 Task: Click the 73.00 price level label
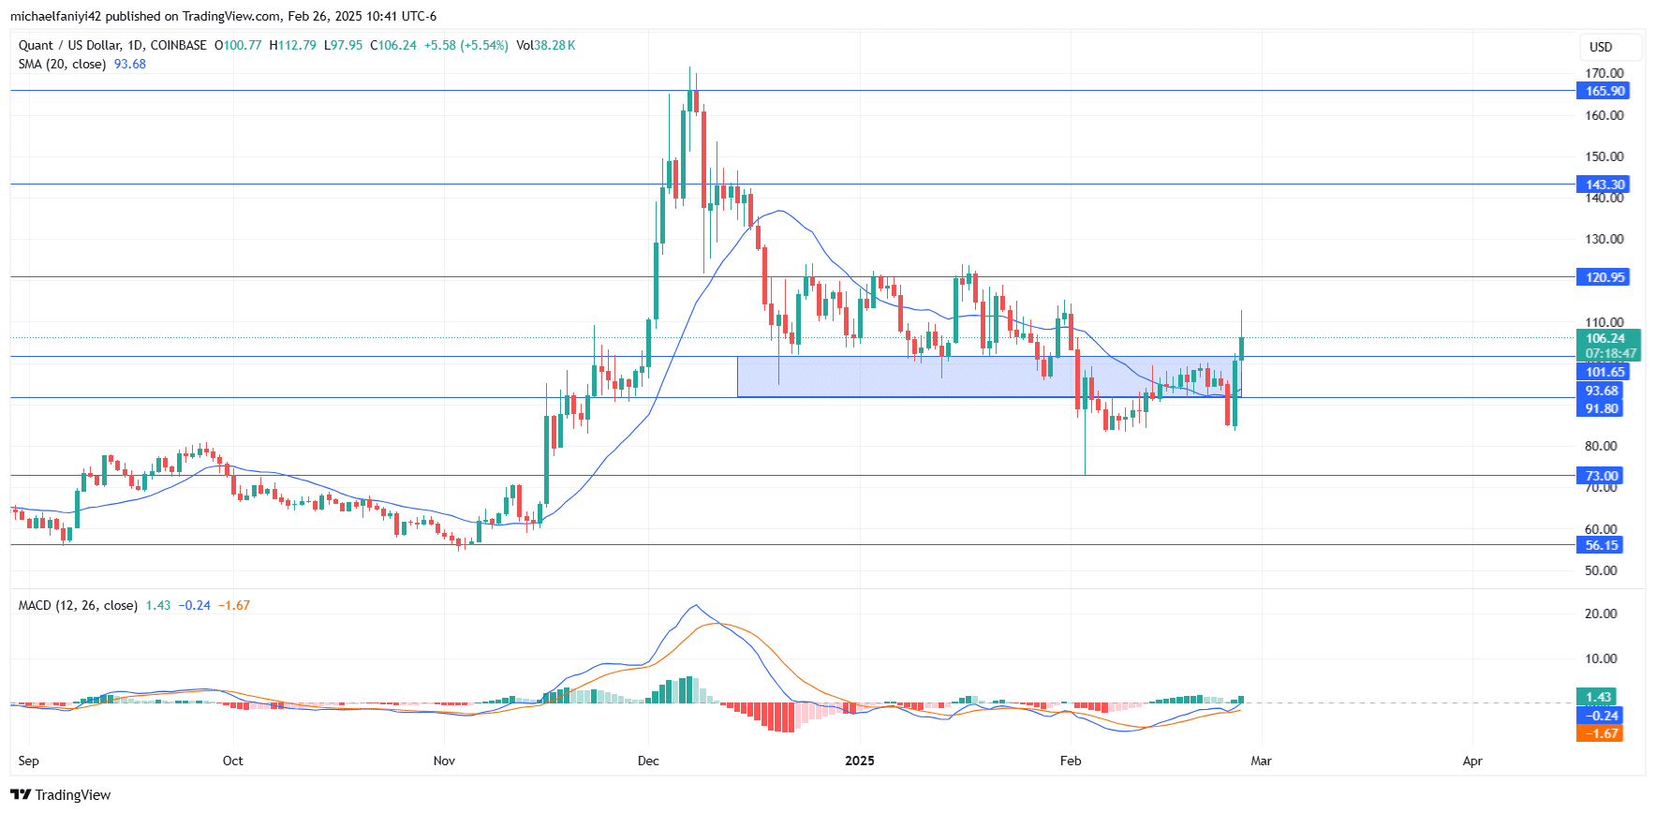1601,476
